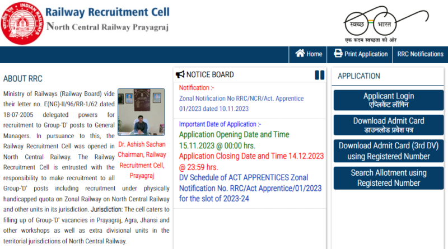This screenshot has width=448, height=249.
Task: Click the megaphone icon on Notice Board
Action: tap(180, 74)
